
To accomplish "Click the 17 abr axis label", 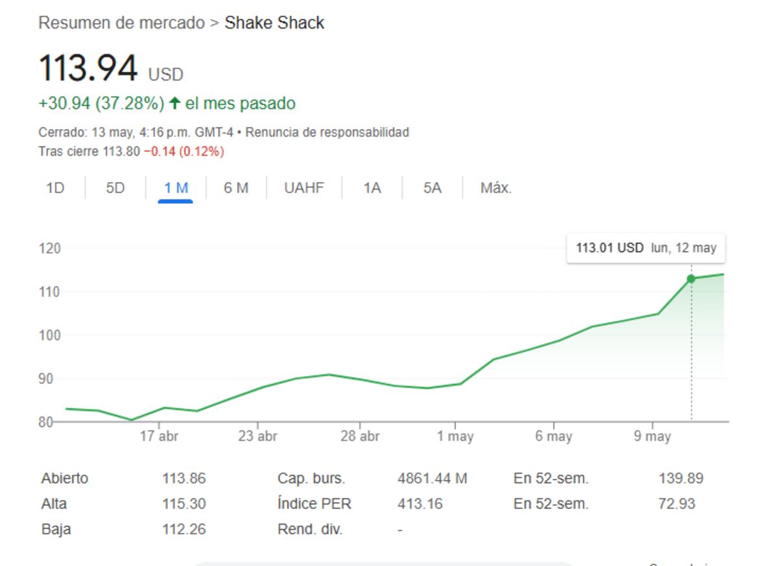I will tap(159, 436).
